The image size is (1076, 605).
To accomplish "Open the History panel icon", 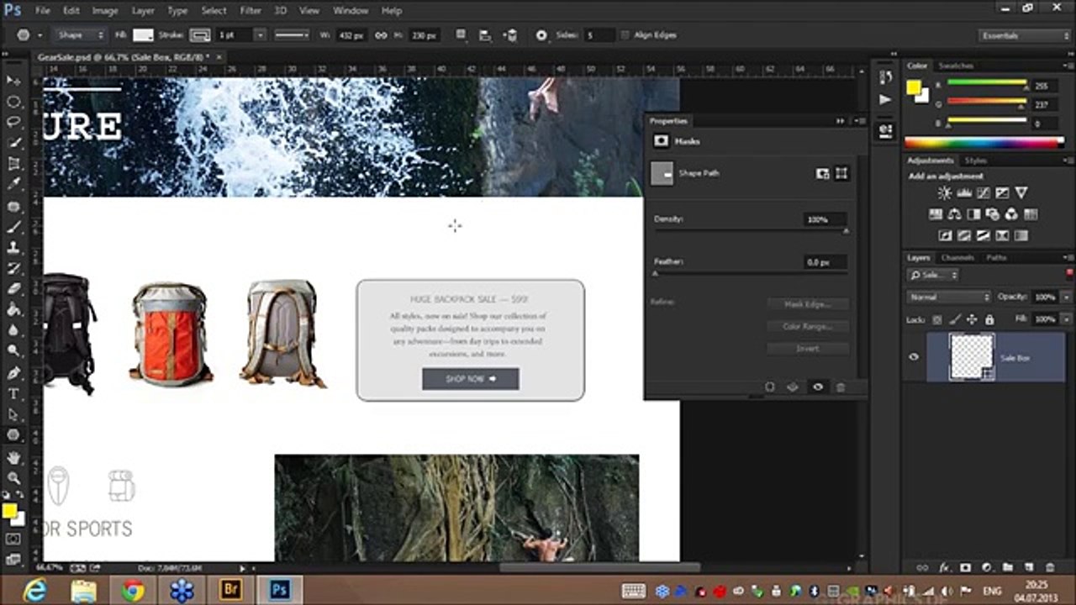I will coord(884,78).
